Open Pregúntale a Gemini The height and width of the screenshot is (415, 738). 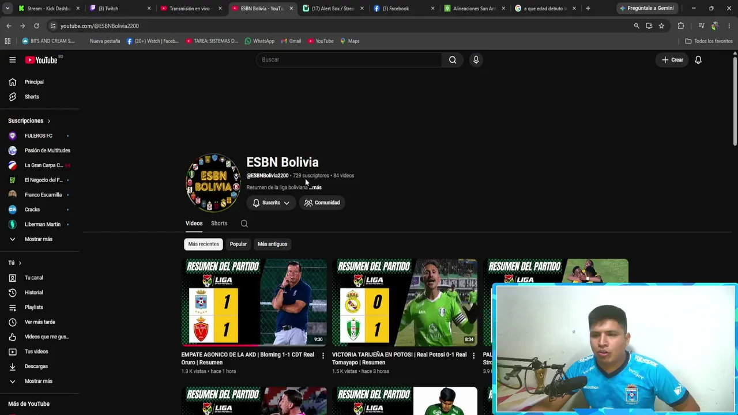tap(646, 9)
